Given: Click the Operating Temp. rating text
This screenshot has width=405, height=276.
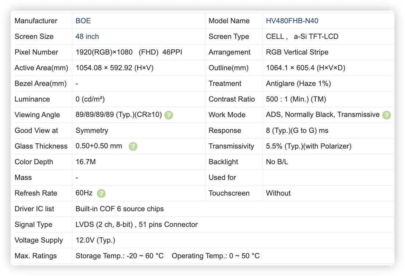Looking at the screenshot, I should coord(216,256).
